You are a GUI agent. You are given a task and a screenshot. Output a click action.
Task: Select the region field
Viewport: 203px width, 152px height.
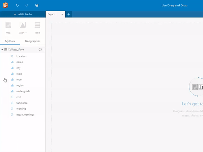click(20, 85)
